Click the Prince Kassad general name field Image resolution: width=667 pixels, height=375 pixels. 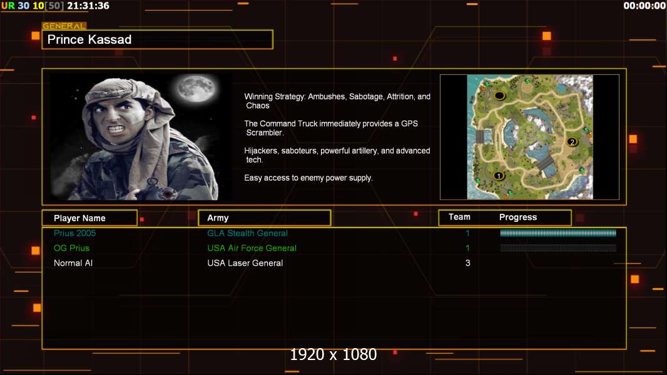click(158, 39)
